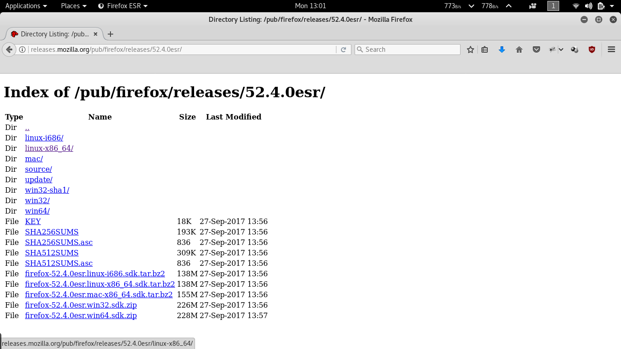Open the update/ directory

(39, 179)
